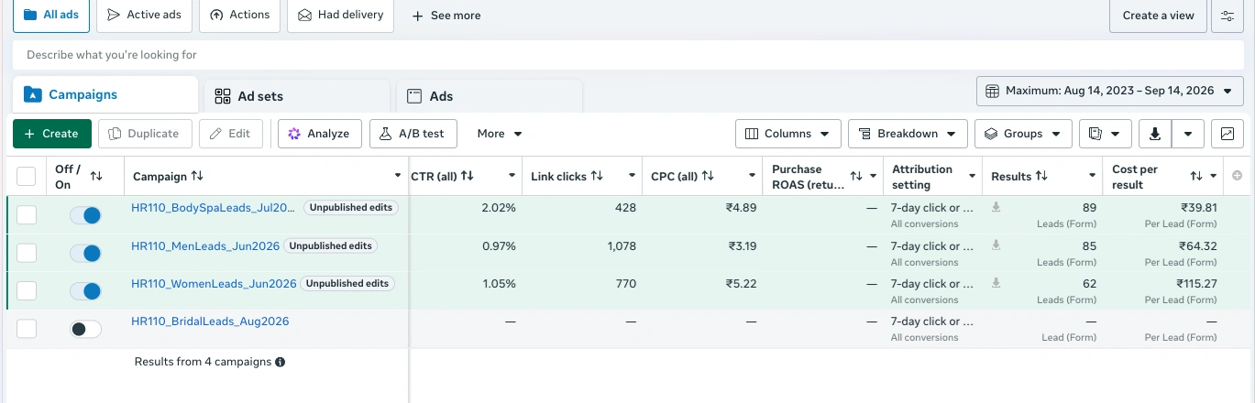This screenshot has width=1255, height=403.
Task: Click the A/B test flask button
Action: pos(413,134)
